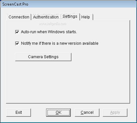Click the ScreenCast Pro title bar
The image size is (137, 123).
pyautogui.click(x=68, y=4)
